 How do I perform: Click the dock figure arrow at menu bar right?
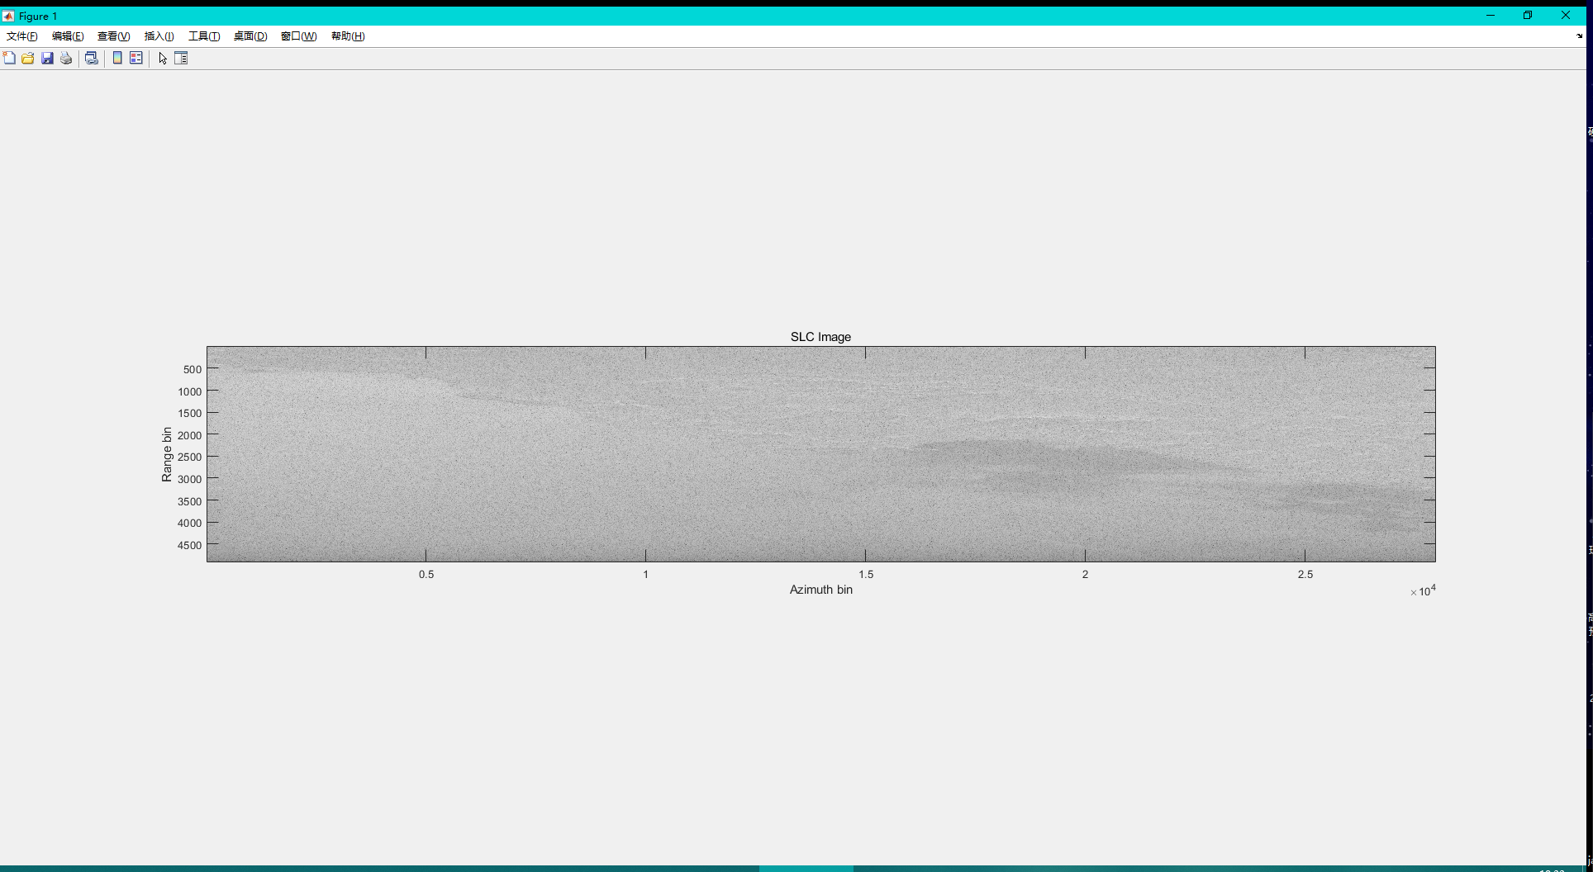point(1580,36)
